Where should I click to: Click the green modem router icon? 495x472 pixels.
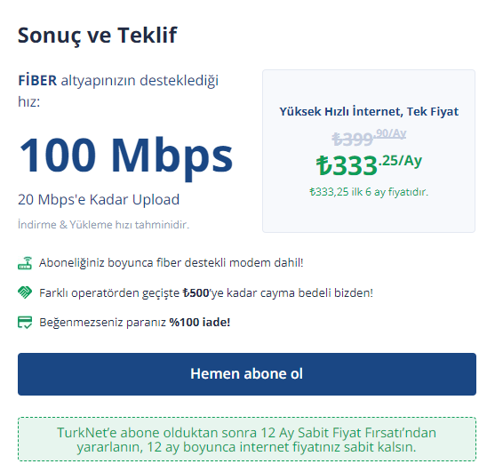click(25, 263)
